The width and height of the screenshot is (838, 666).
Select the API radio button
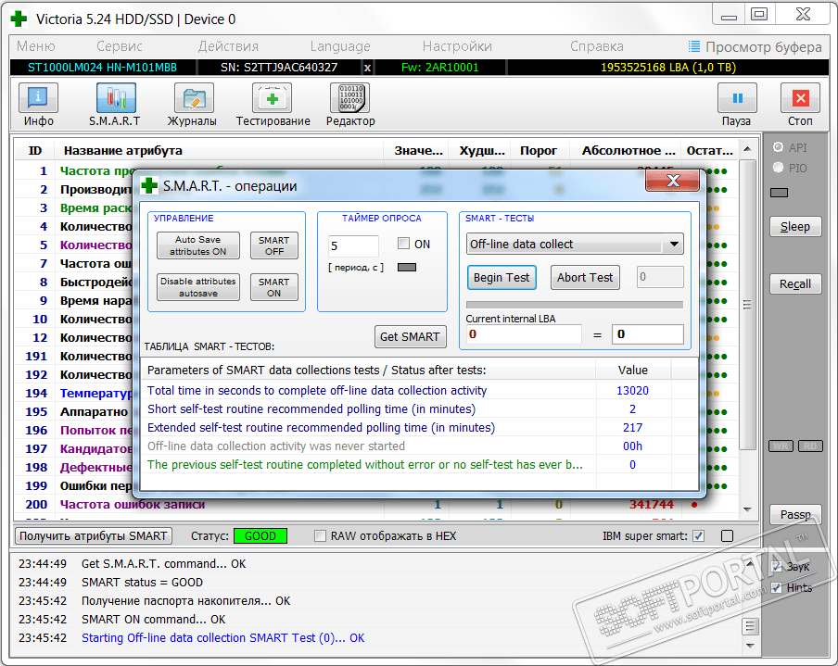778,147
